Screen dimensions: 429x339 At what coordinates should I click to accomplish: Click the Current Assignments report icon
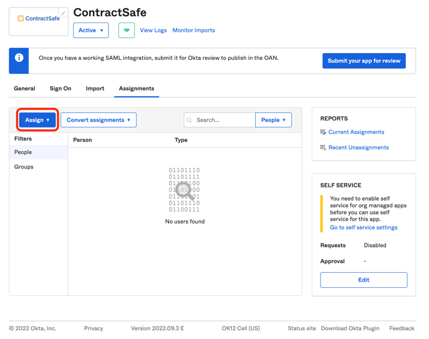point(323,132)
